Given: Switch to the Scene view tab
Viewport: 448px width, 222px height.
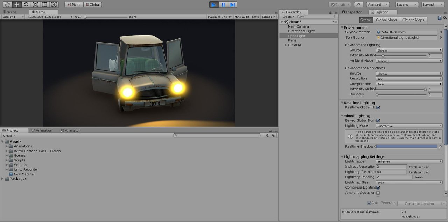Looking at the screenshot, I should (x=9, y=12).
